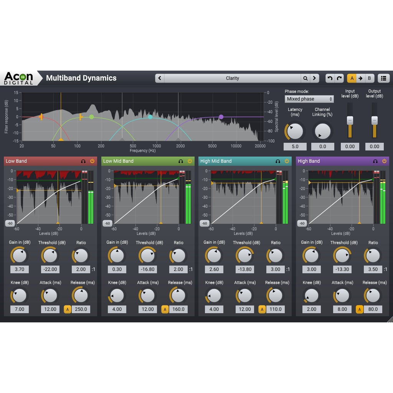
Task: Click the Latency knob
Action: pos(295,131)
